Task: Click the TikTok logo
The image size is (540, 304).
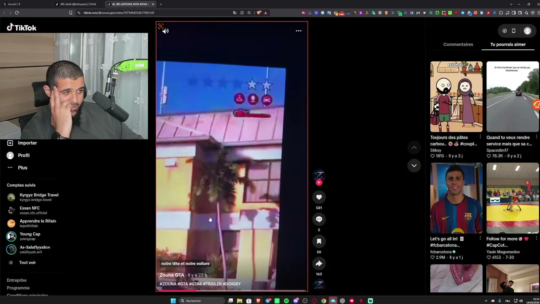Action: tap(22, 27)
